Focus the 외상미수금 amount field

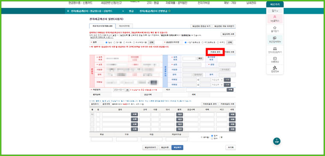pyautogui.click(x=177, y=139)
